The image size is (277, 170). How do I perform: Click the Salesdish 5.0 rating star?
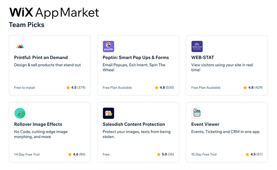pyautogui.click(x=159, y=154)
